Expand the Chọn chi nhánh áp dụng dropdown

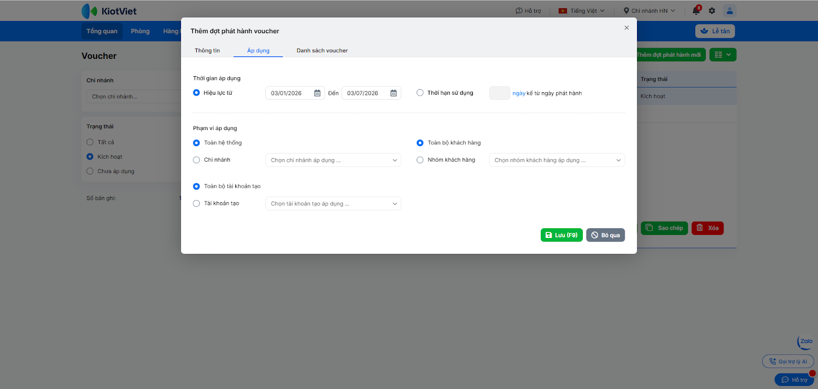pos(333,160)
